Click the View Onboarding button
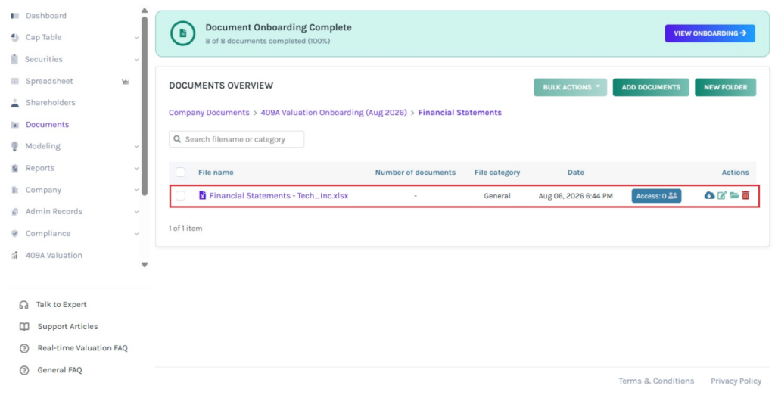This screenshot has width=775, height=395. pos(710,33)
